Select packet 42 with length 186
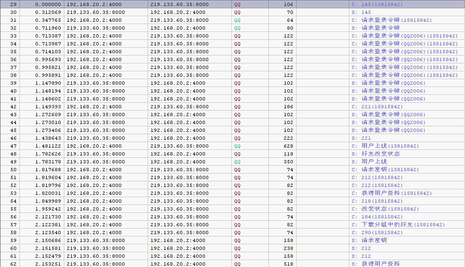Screen dimensions: 465x267 [x=287, y=107]
